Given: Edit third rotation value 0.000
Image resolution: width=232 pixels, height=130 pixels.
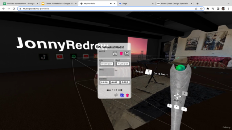Looking at the screenshot, I should click(125, 82).
